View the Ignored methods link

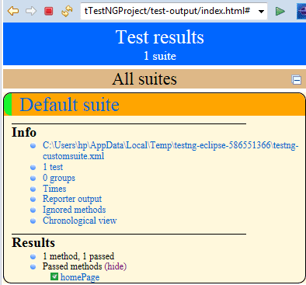tap(75, 210)
